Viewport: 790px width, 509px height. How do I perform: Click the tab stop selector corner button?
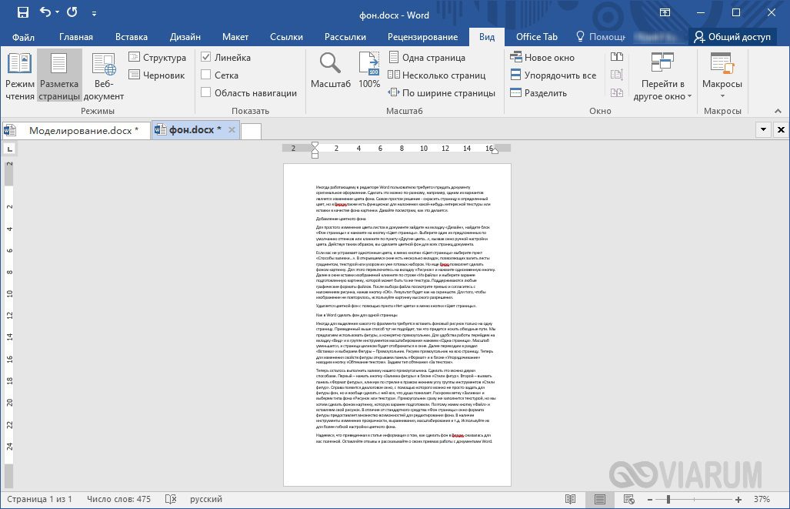click(9, 149)
